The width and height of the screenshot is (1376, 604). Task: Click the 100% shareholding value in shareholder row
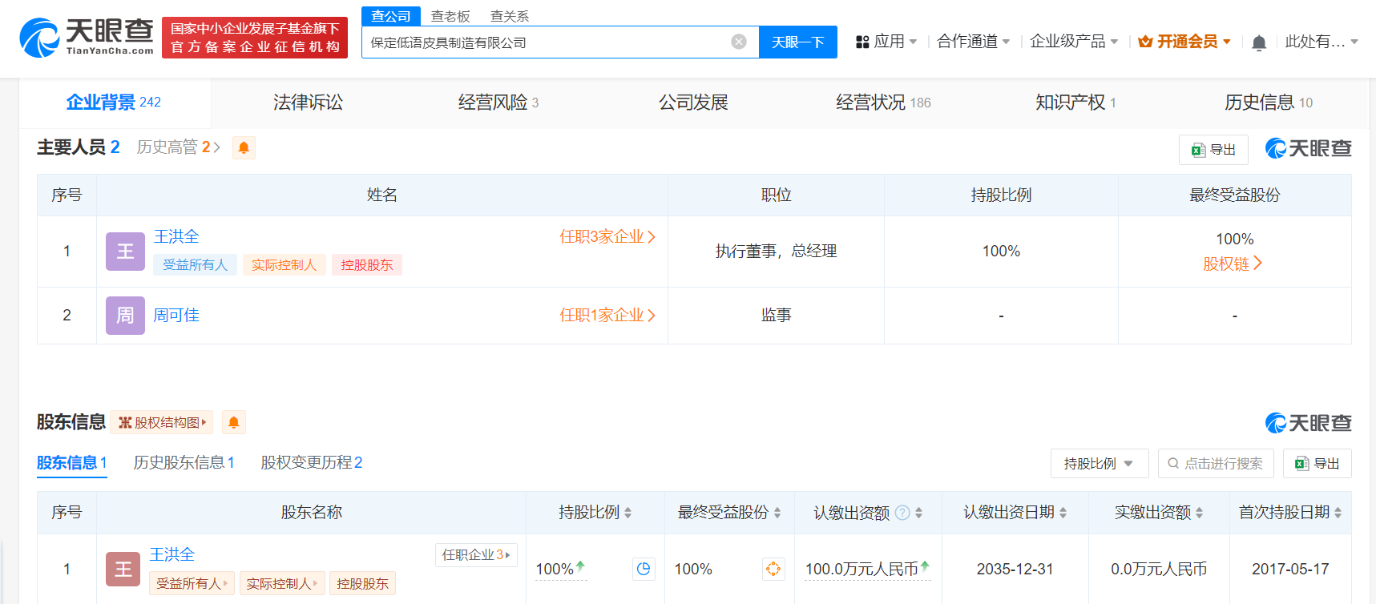pos(561,569)
